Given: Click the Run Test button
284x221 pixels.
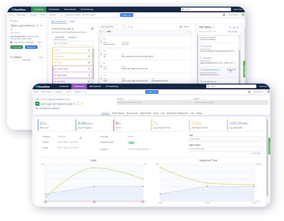Looking at the screenshot, I should pyautogui.click(x=17, y=47).
